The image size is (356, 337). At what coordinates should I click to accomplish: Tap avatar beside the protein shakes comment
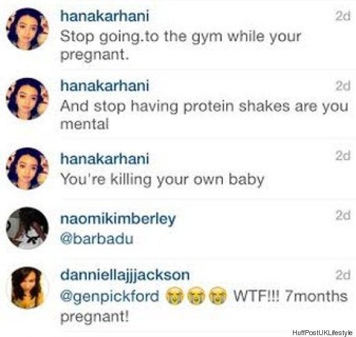(27, 99)
